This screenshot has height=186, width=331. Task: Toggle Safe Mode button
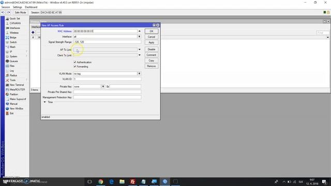[20, 12]
